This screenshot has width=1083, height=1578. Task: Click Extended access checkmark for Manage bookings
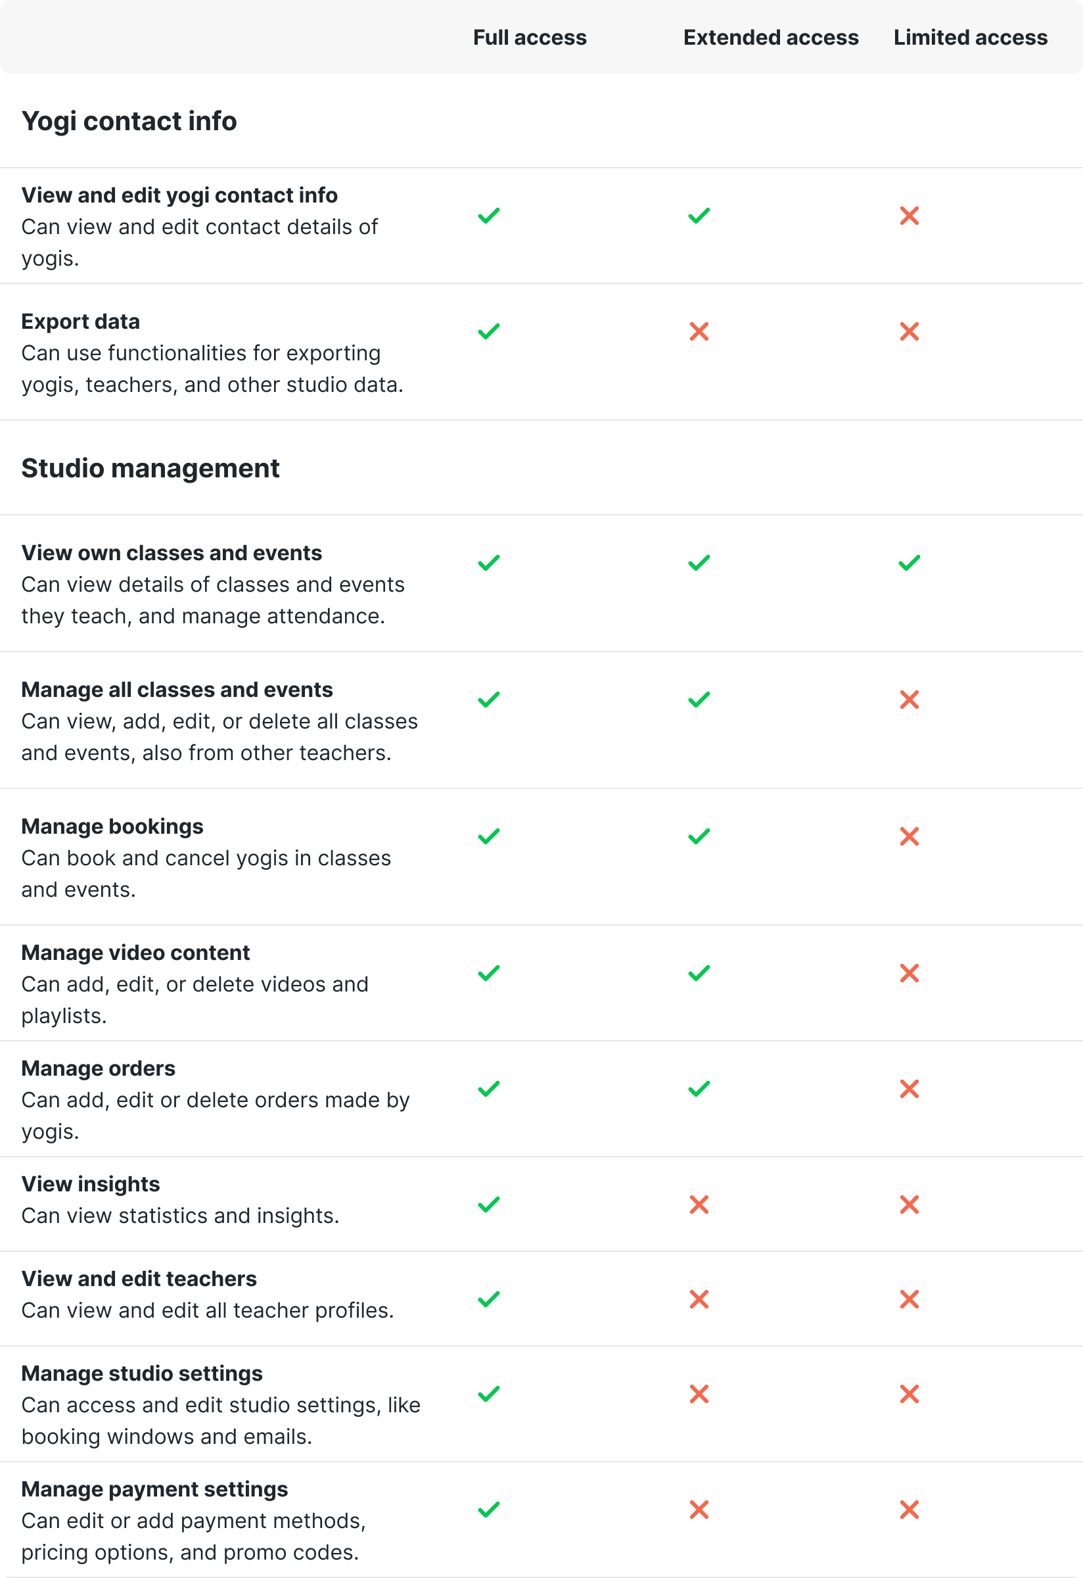click(699, 836)
